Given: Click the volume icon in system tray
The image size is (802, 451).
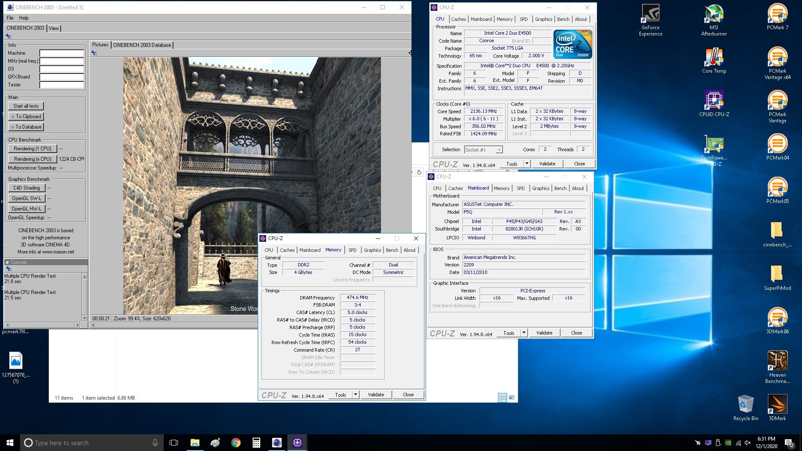Looking at the screenshot, I should [748, 443].
